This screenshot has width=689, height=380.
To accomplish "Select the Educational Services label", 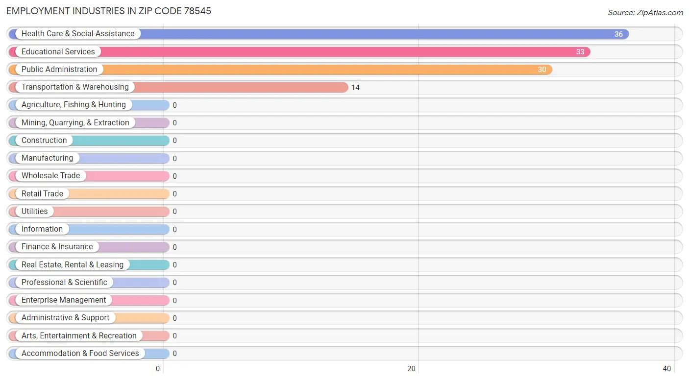I will pos(58,51).
